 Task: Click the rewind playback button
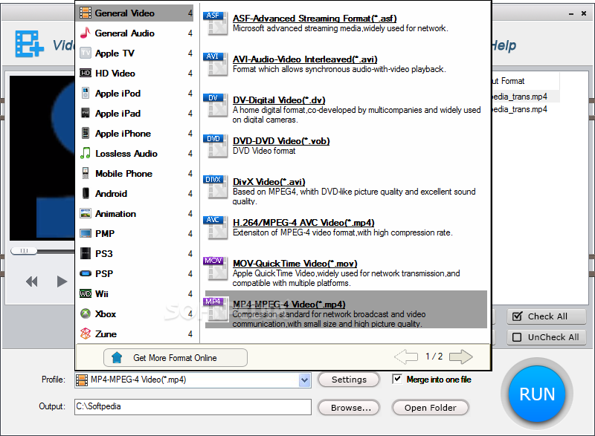pyautogui.click(x=32, y=282)
